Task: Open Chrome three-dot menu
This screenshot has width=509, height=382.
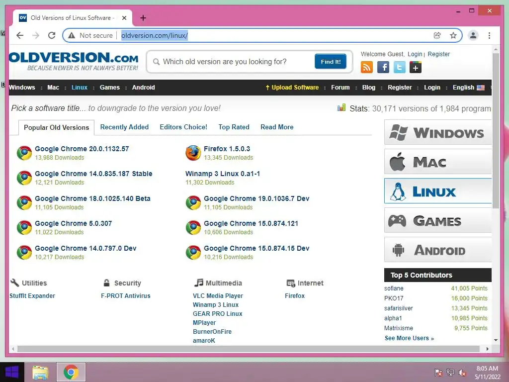Action: coord(489,35)
